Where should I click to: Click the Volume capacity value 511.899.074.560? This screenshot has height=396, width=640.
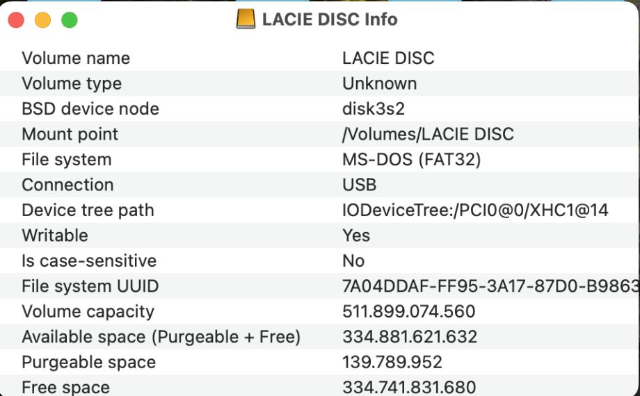pyautogui.click(x=409, y=312)
